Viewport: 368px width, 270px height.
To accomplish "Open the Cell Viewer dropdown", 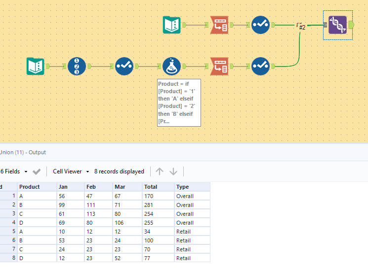I will (x=71, y=171).
